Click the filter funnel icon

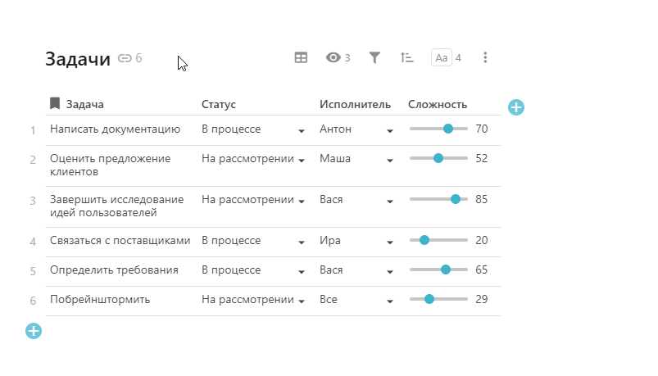point(374,57)
